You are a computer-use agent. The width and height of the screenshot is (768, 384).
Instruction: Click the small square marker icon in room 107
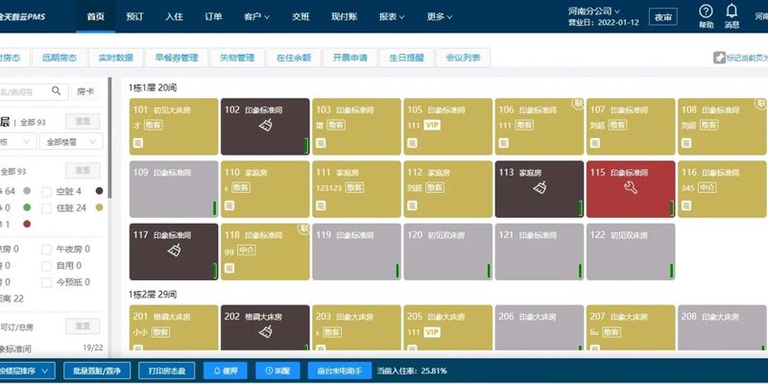pos(594,143)
